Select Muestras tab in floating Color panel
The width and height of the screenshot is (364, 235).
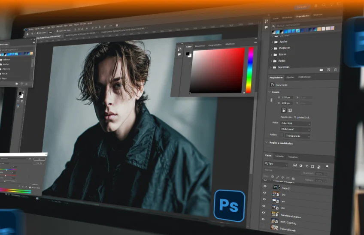point(200,46)
